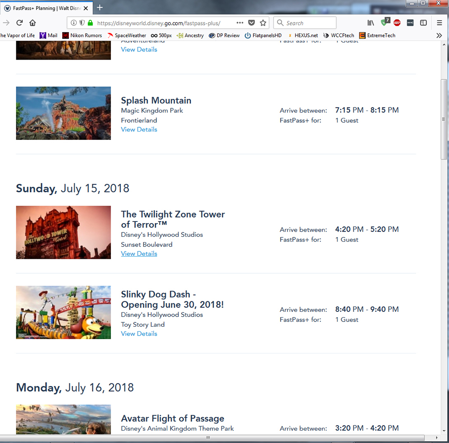Show site information icon in address bar
This screenshot has width=449, height=443.
coord(74,23)
